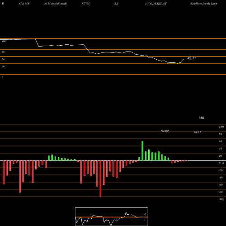Click the MR panel title label
The height and width of the screenshot is (226, 226).
tap(202, 118)
